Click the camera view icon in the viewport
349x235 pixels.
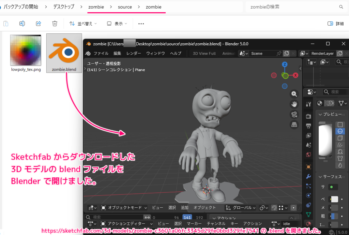click(294, 115)
